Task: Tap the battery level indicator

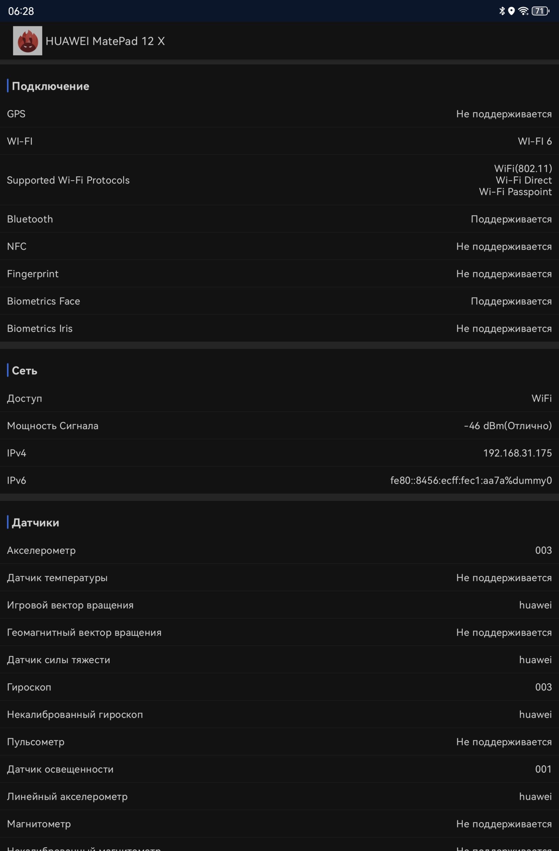Action: pyautogui.click(x=540, y=11)
